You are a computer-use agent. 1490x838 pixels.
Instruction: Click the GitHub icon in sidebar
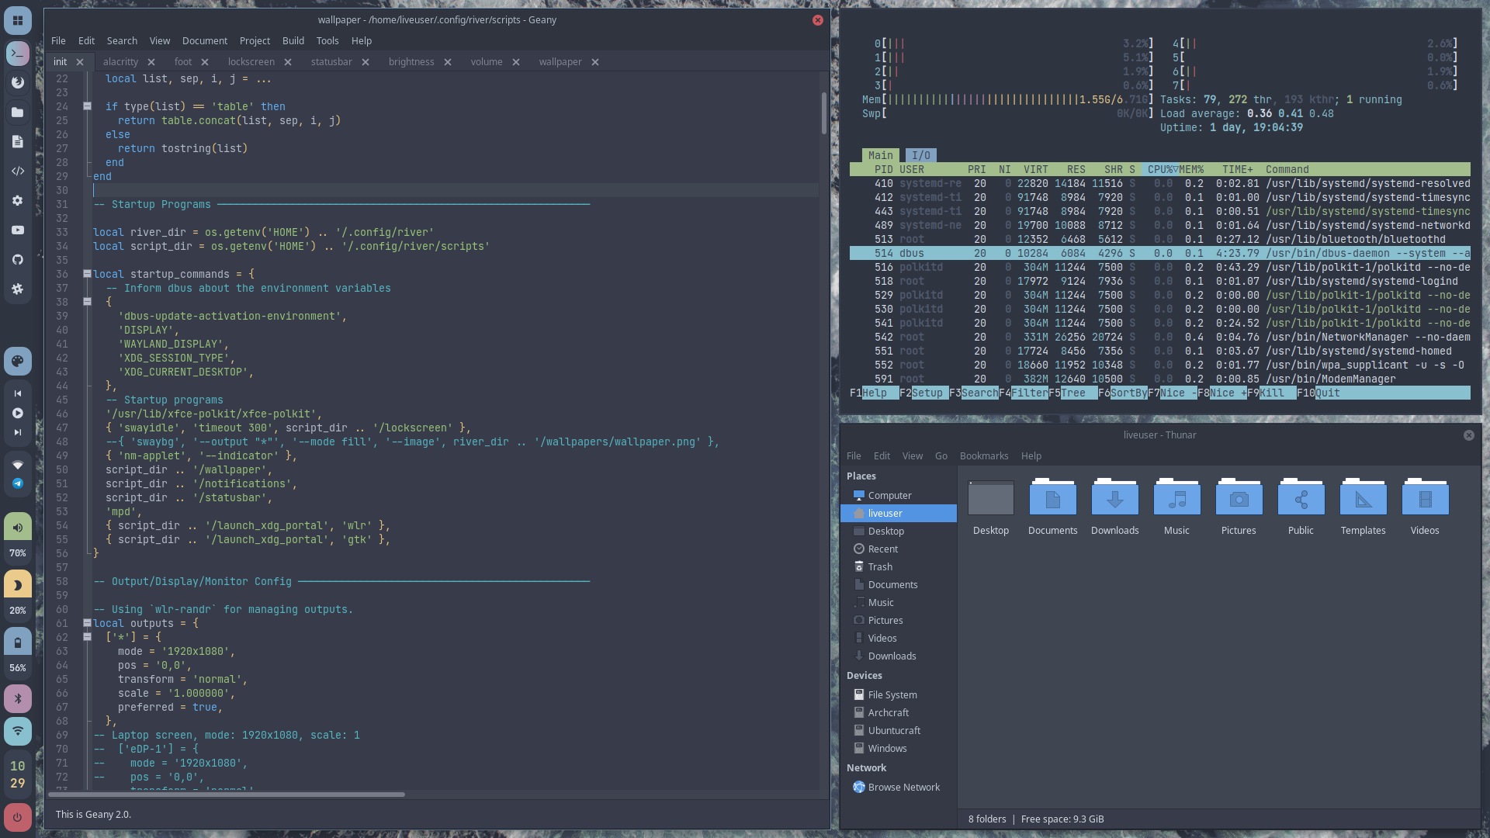point(18,260)
